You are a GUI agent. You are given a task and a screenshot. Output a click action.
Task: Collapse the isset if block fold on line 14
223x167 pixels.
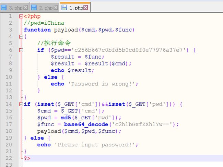(21, 105)
